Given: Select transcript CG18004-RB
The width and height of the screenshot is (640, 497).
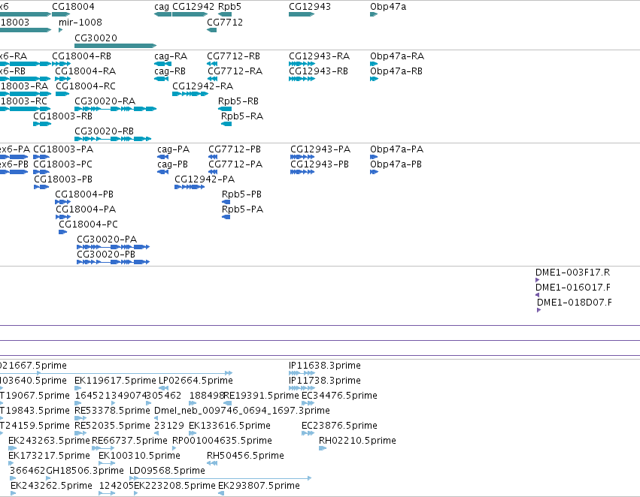Looking at the screenshot, I should tap(81, 56).
